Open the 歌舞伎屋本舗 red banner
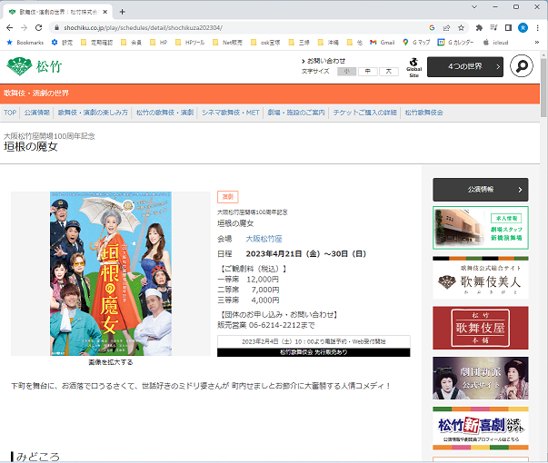Image resolution: width=548 pixels, height=463 pixels. (x=481, y=328)
